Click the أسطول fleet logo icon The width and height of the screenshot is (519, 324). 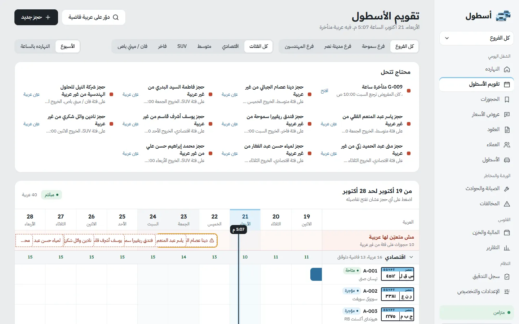click(x=504, y=16)
